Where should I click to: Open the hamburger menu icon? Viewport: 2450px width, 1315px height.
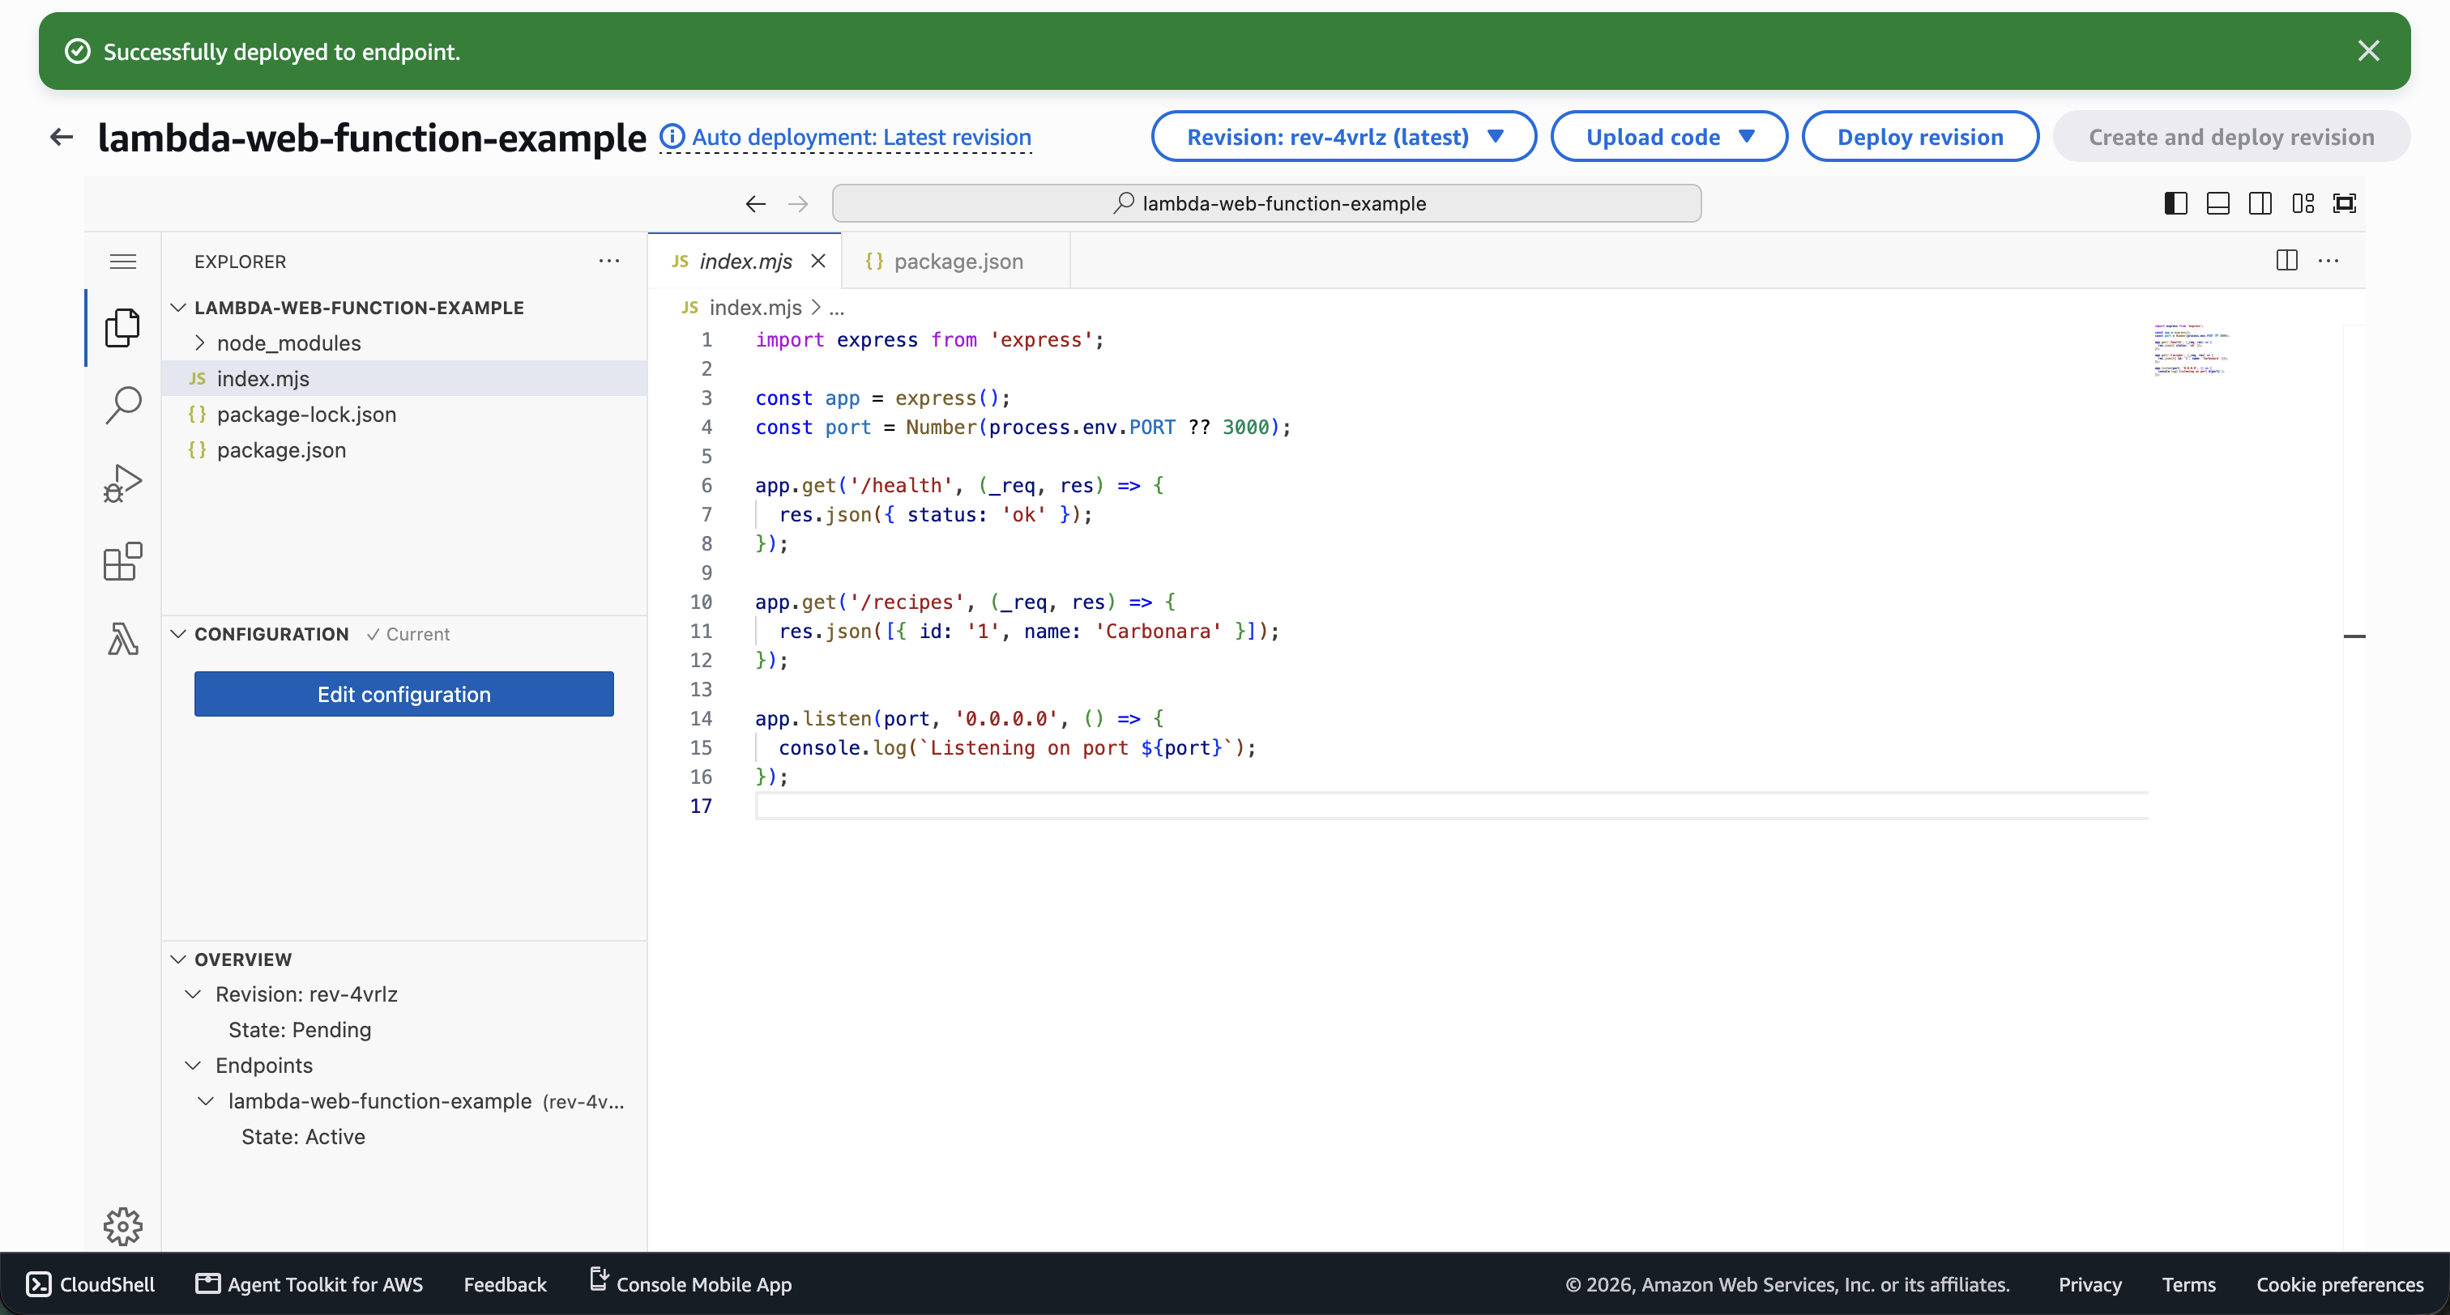click(x=122, y=262)
